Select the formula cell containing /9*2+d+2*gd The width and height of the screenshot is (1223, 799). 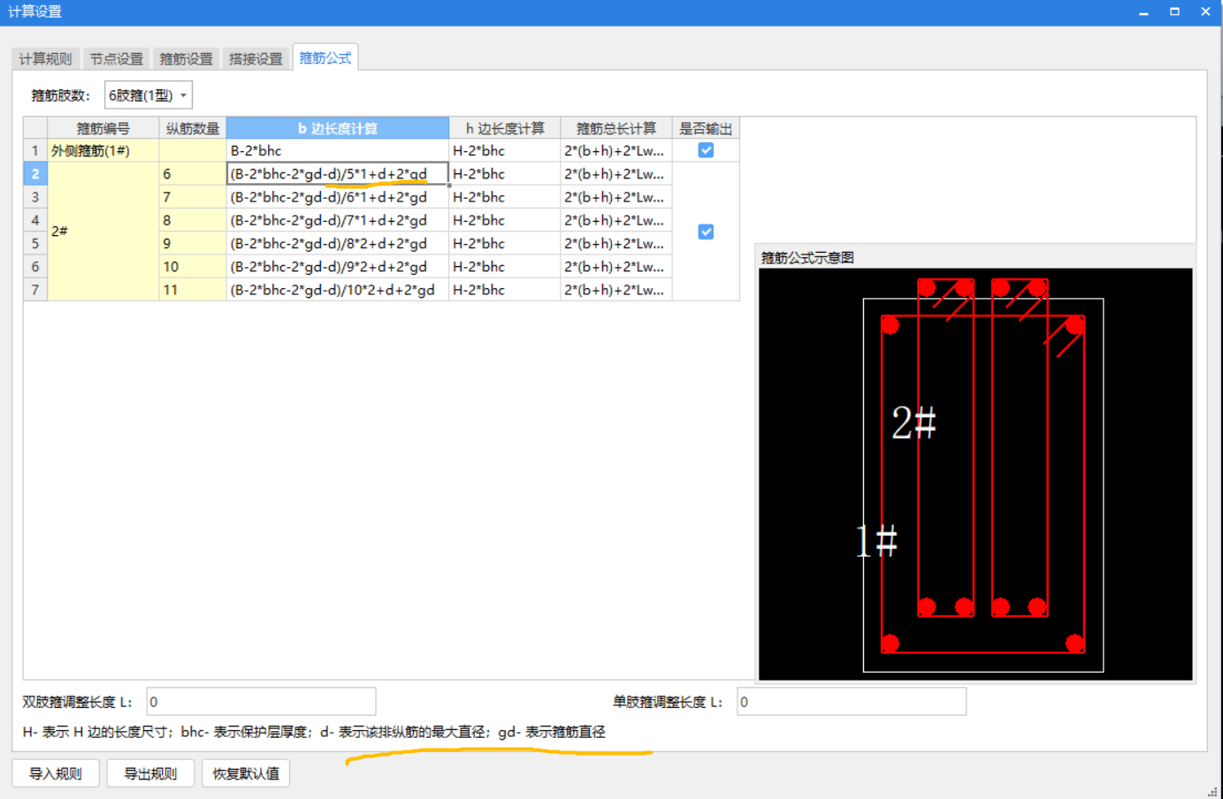[x=338, y=266]
